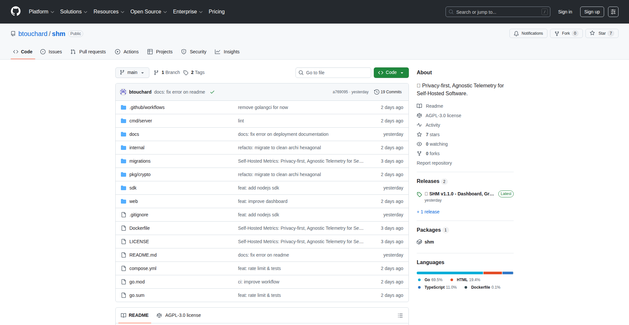Open the Insights tab
Image resolution: width=629 pixels, height=325 pixels.
point(227,52)
